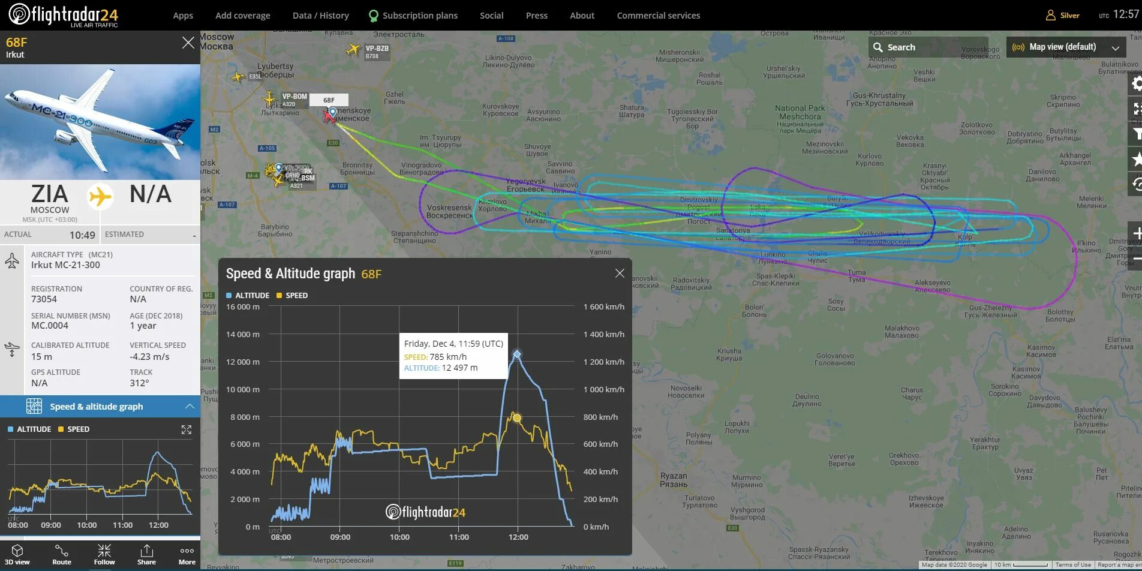Zoom in the map with plus
The width and height of the screenshot is (1142, 571).
click(1136, 233)
